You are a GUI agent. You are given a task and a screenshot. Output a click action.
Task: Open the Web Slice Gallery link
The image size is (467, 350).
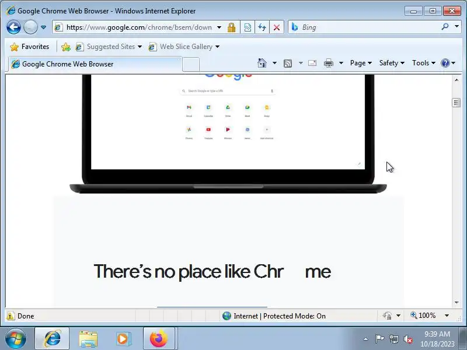click(x=180, y=47)
